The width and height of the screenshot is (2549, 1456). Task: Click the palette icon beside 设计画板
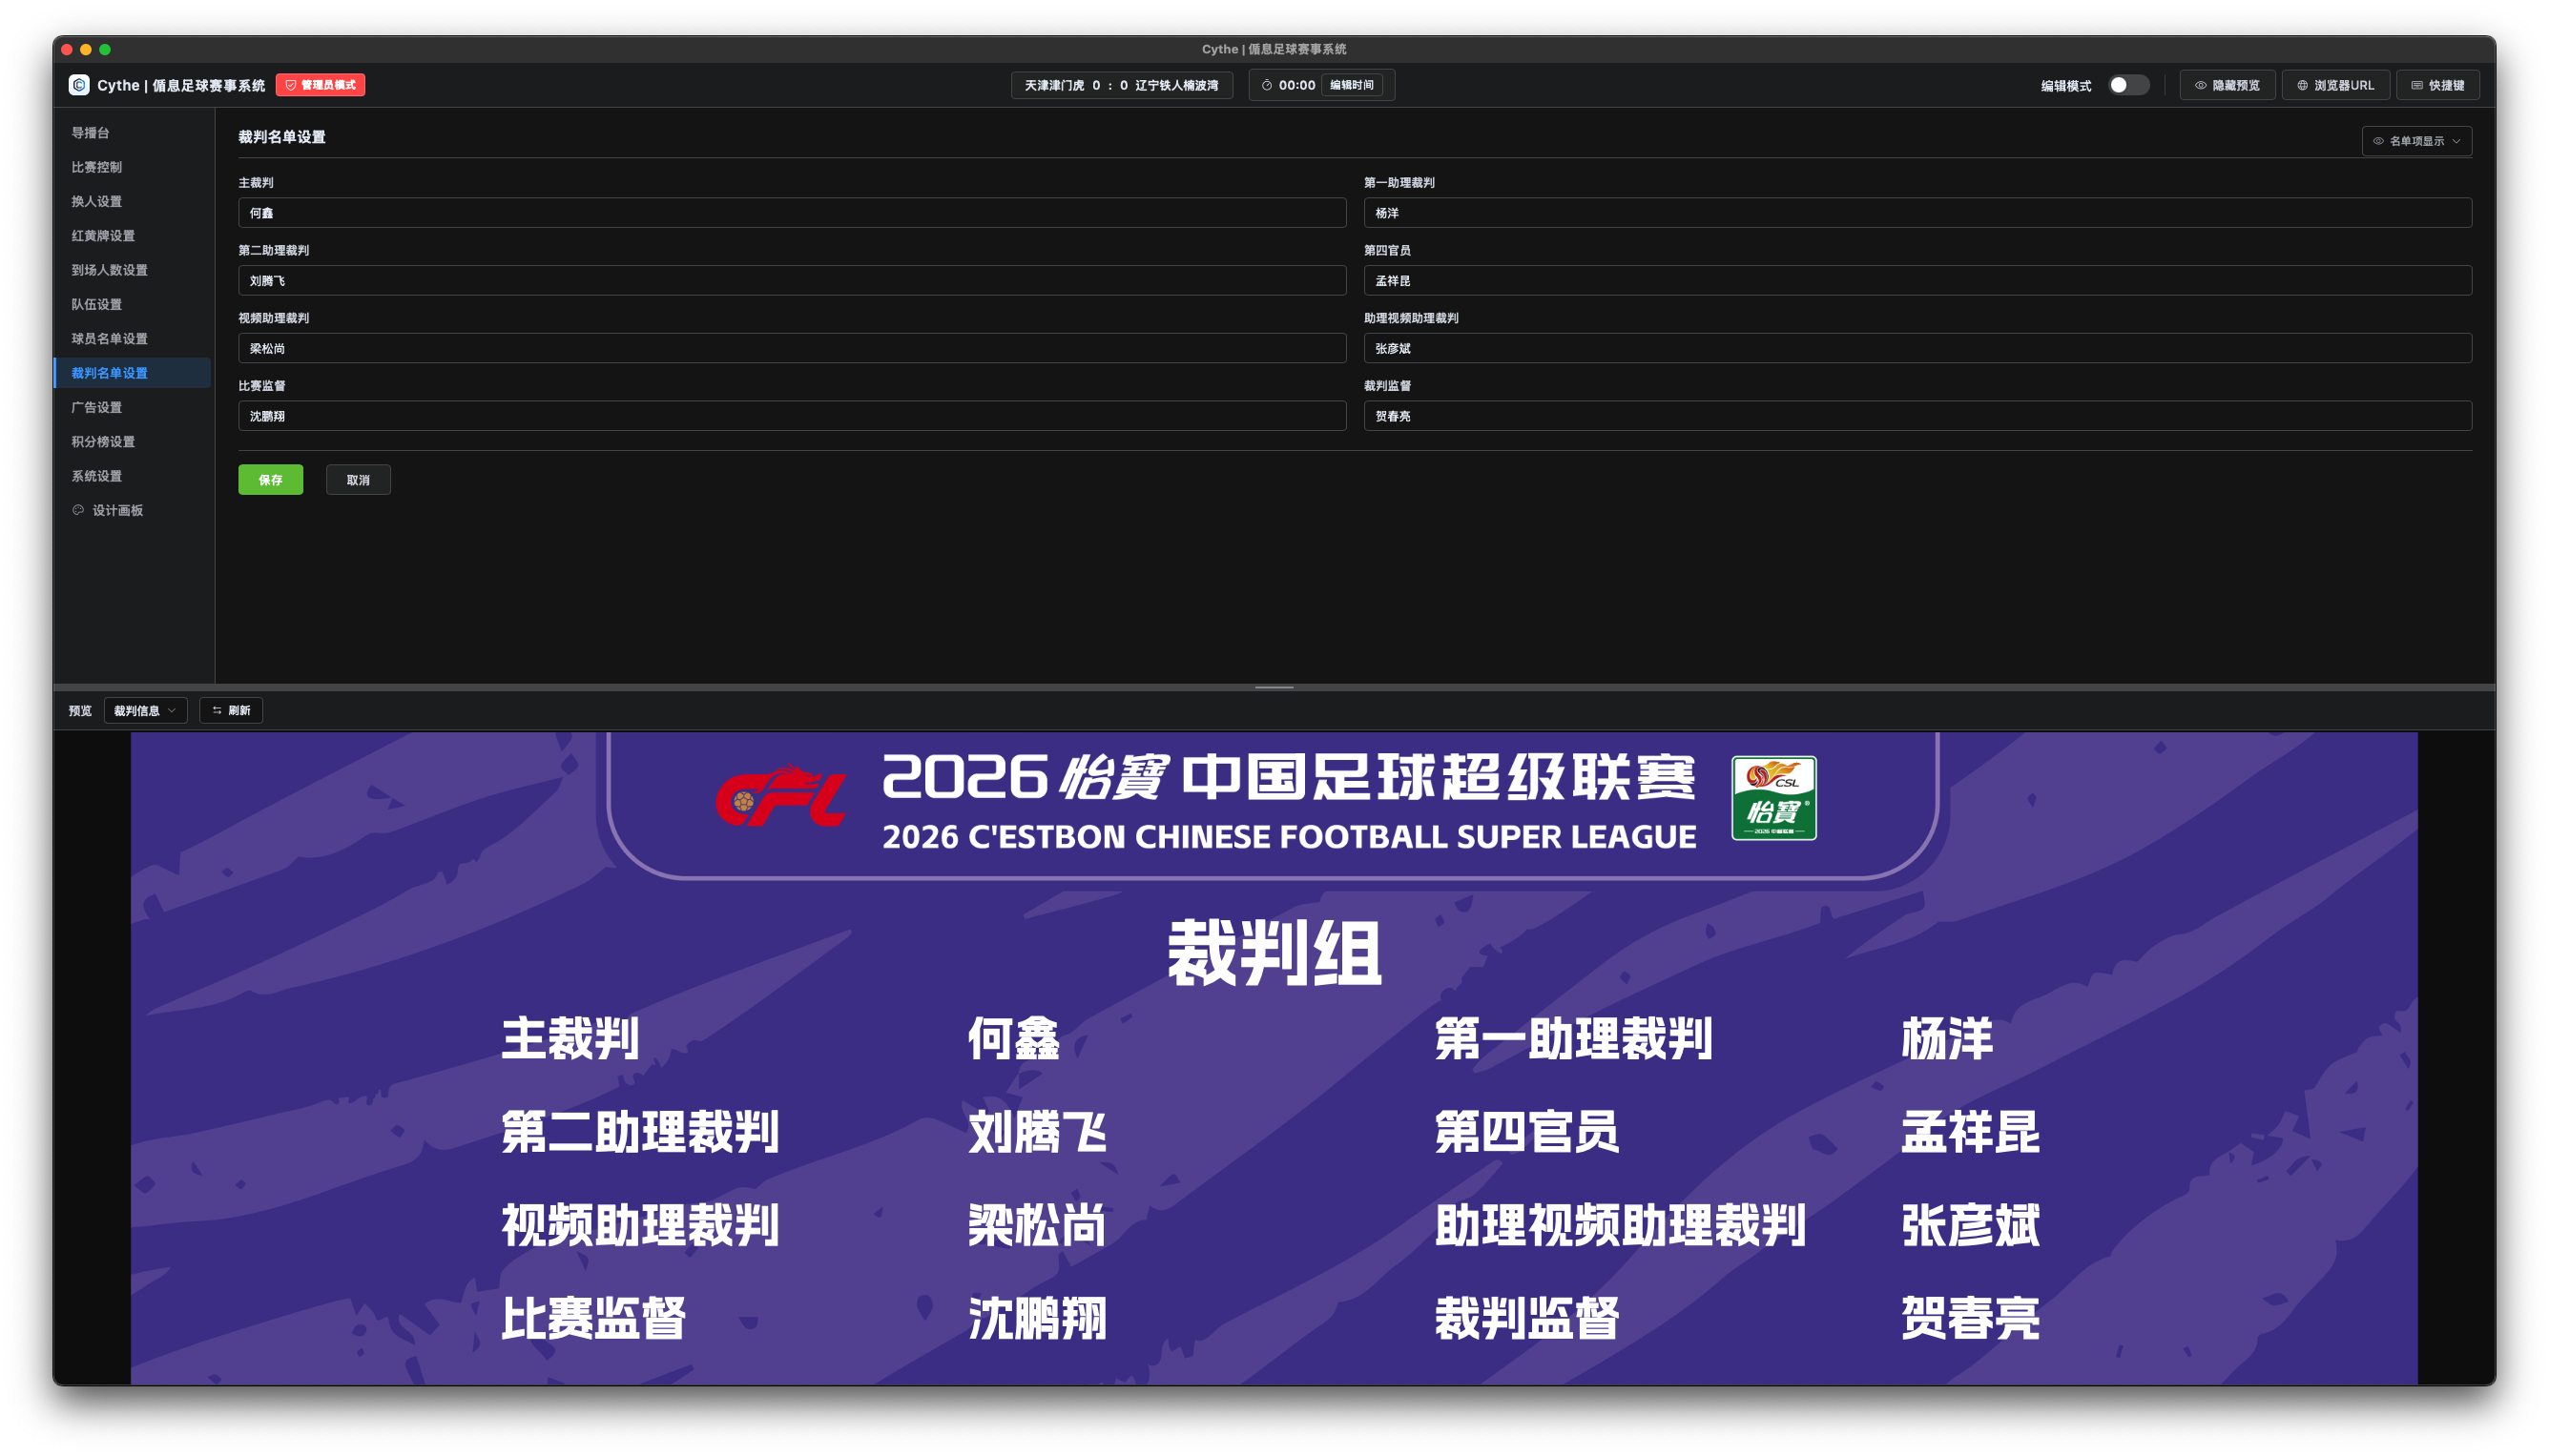tap(78, 510)
